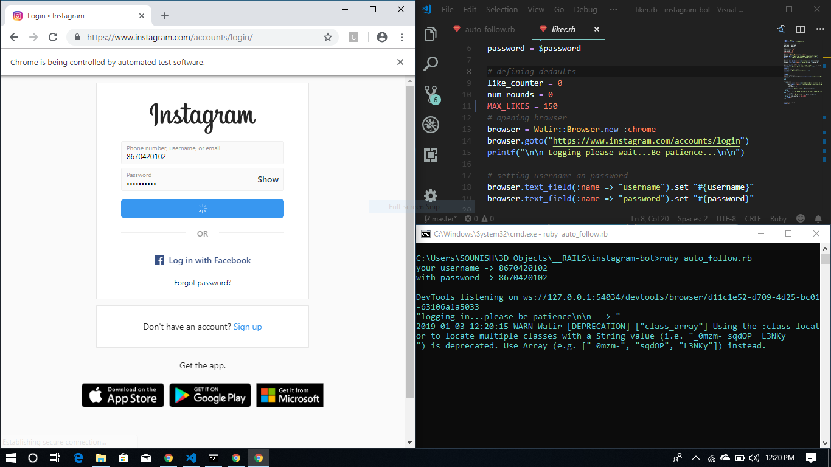Viewport: 831px width, 467px height.
Task: Open the Windows Start menu
Action: (11, 458)
